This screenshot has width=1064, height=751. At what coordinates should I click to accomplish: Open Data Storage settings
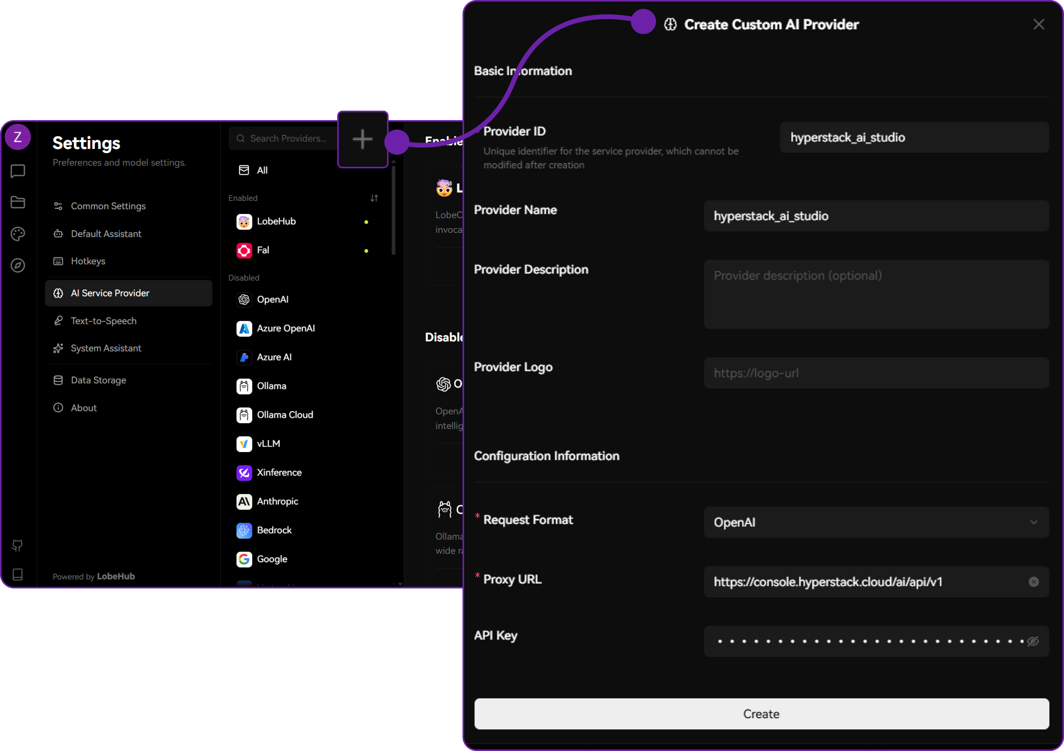pos(98,380)
